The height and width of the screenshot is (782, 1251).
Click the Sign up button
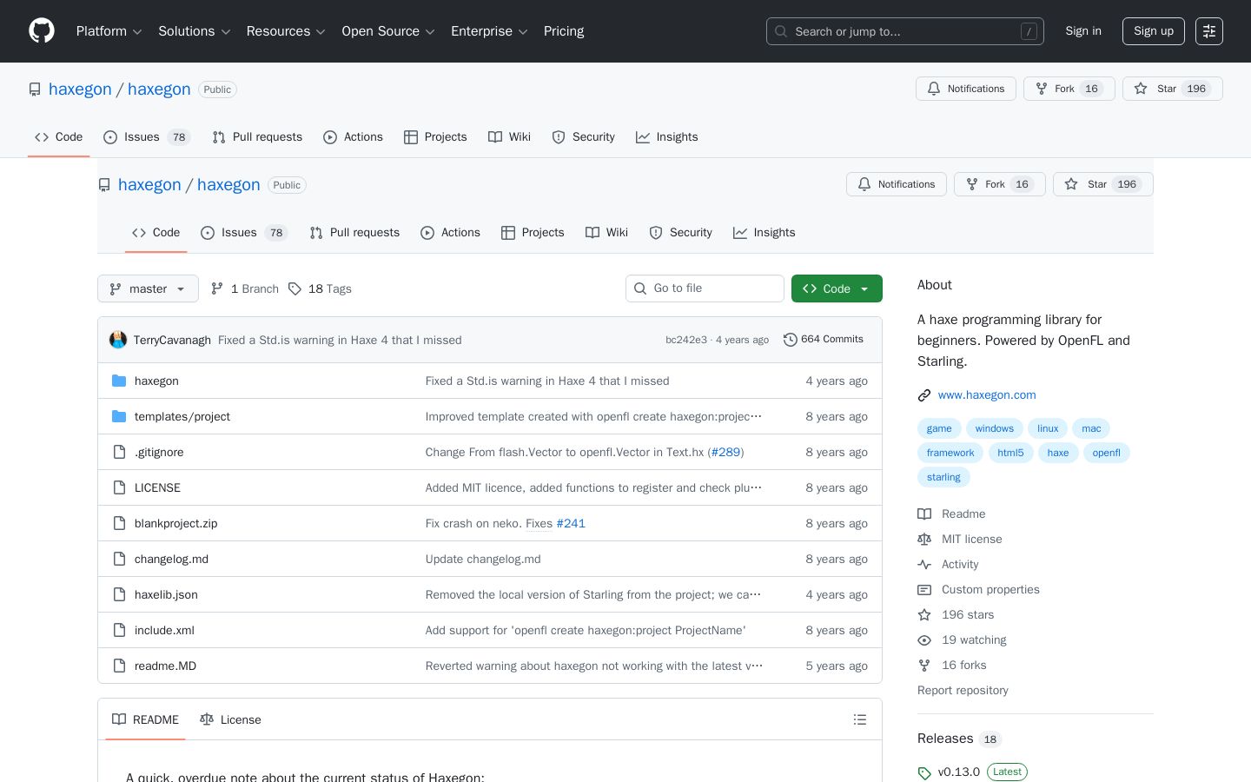point(1154,31)
